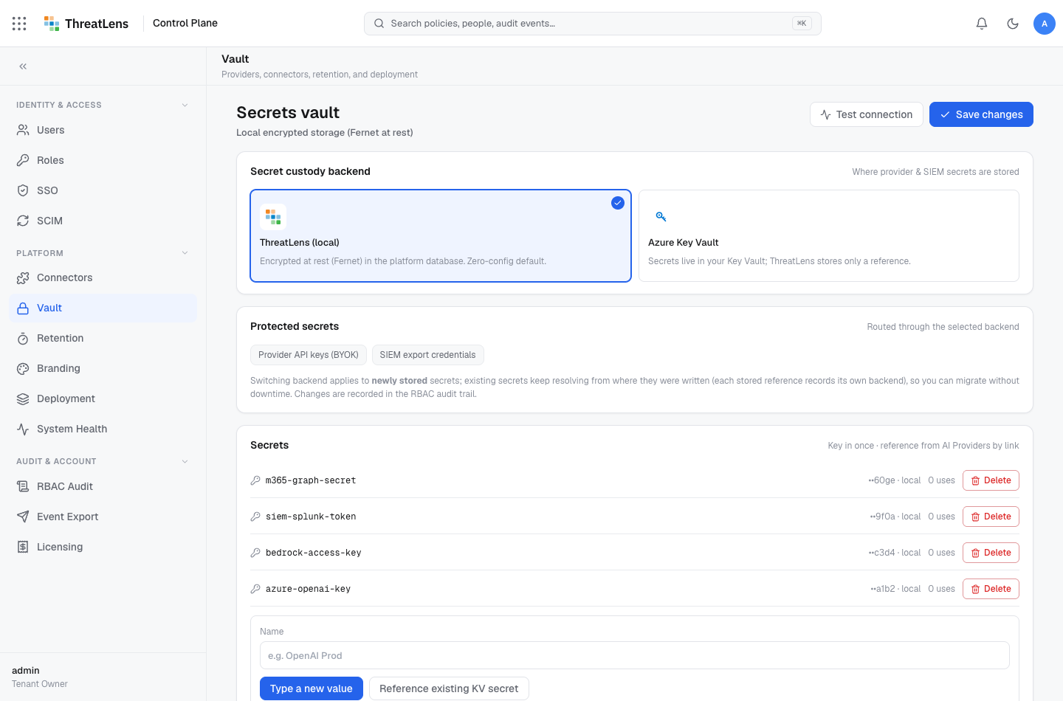Click the search shortcut ⌘K badge
Screen dimensions: 1063x701
(802, 24)
